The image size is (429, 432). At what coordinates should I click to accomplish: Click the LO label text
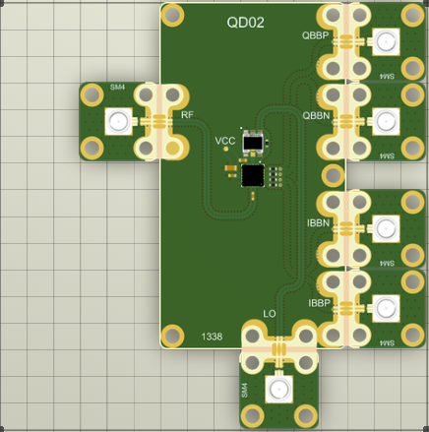270,314
